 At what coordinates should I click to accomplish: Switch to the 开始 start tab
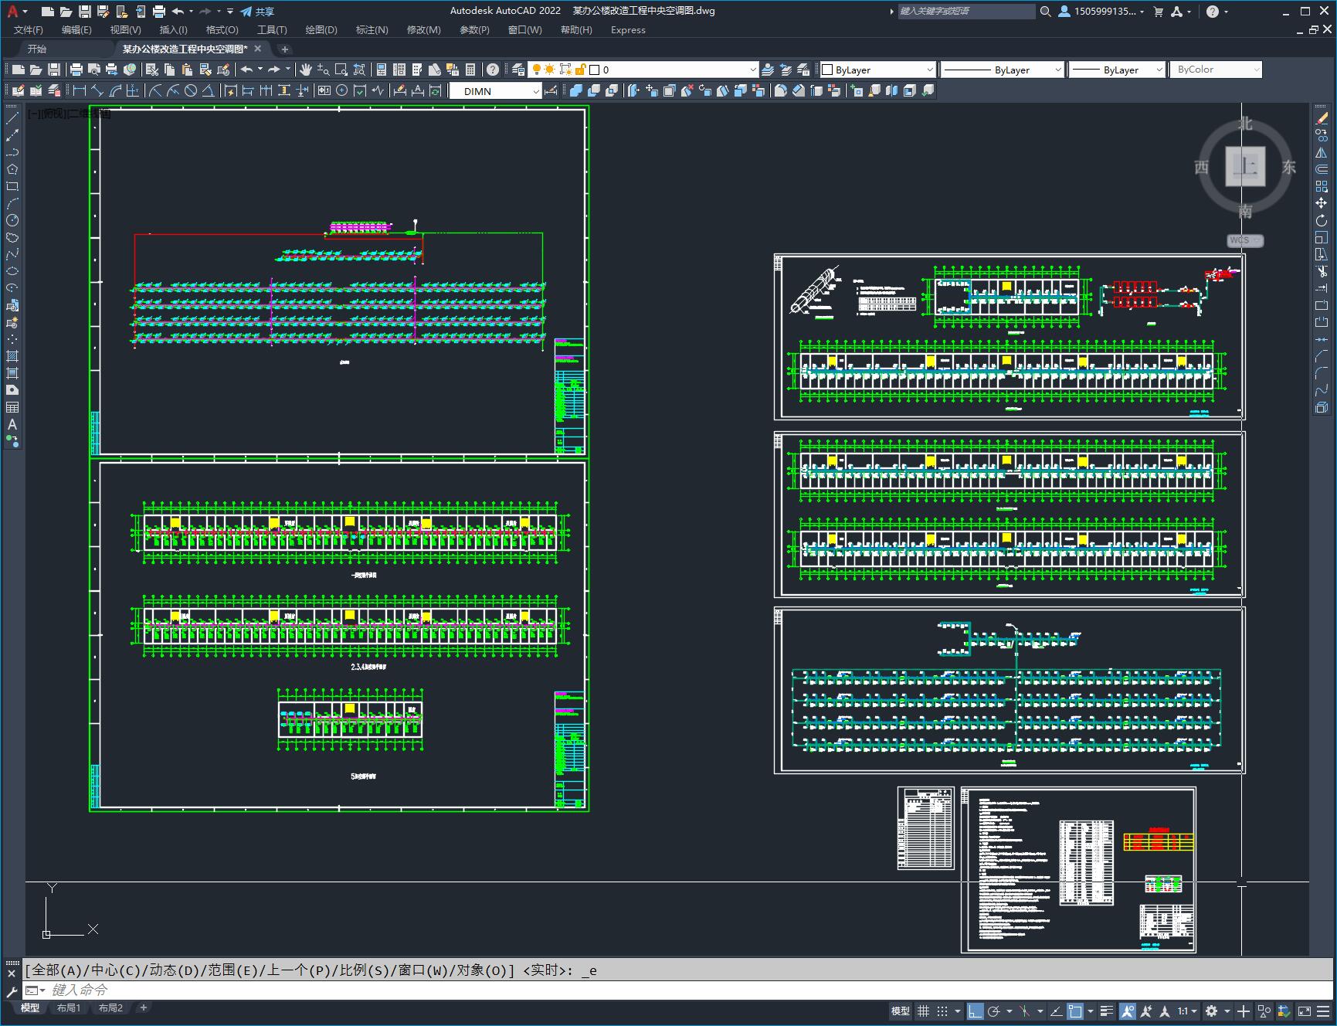(36, 49)
